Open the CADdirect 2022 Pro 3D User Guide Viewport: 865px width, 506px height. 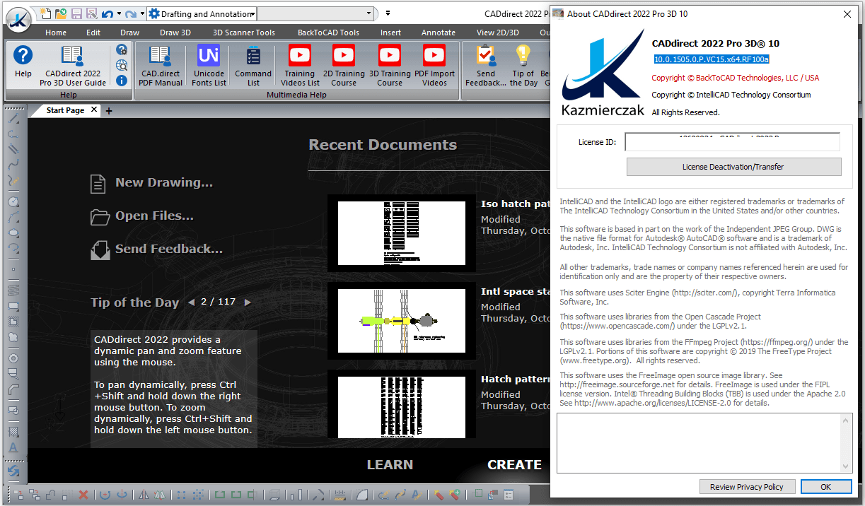point(73,66)
